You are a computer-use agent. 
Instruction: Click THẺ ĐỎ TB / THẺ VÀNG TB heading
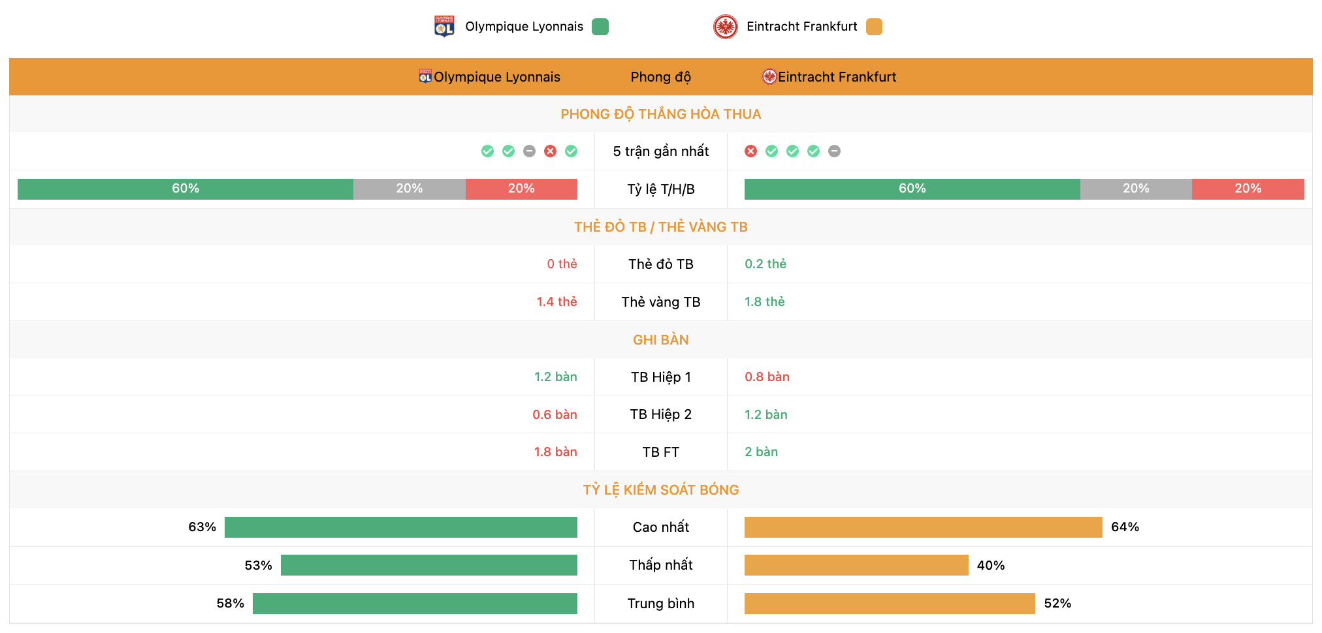(x=660, y=227)
